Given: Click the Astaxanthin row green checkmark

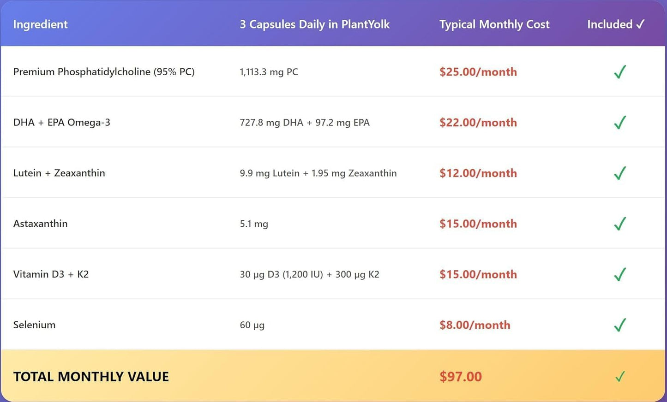Looking at the screenshot, I should click(620, 224).
